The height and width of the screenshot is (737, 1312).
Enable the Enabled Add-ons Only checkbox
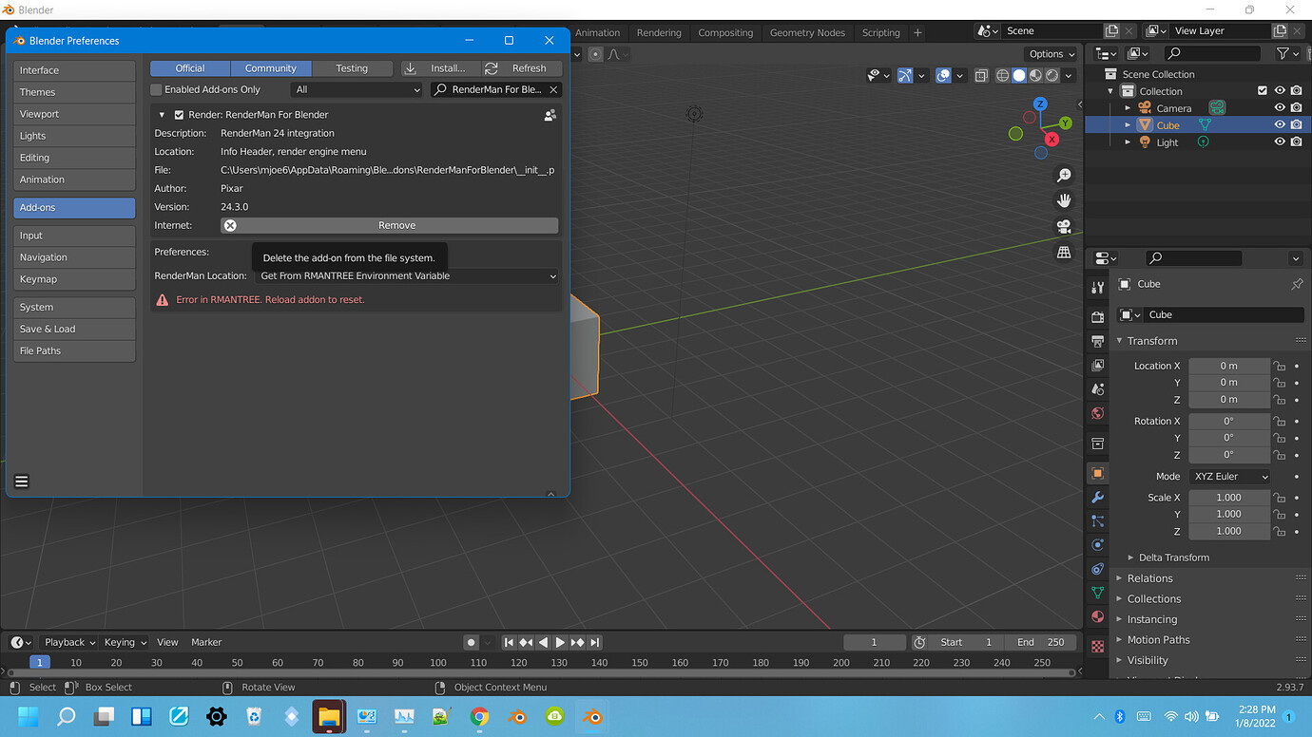pyautogui.click(x=156, y=88)
